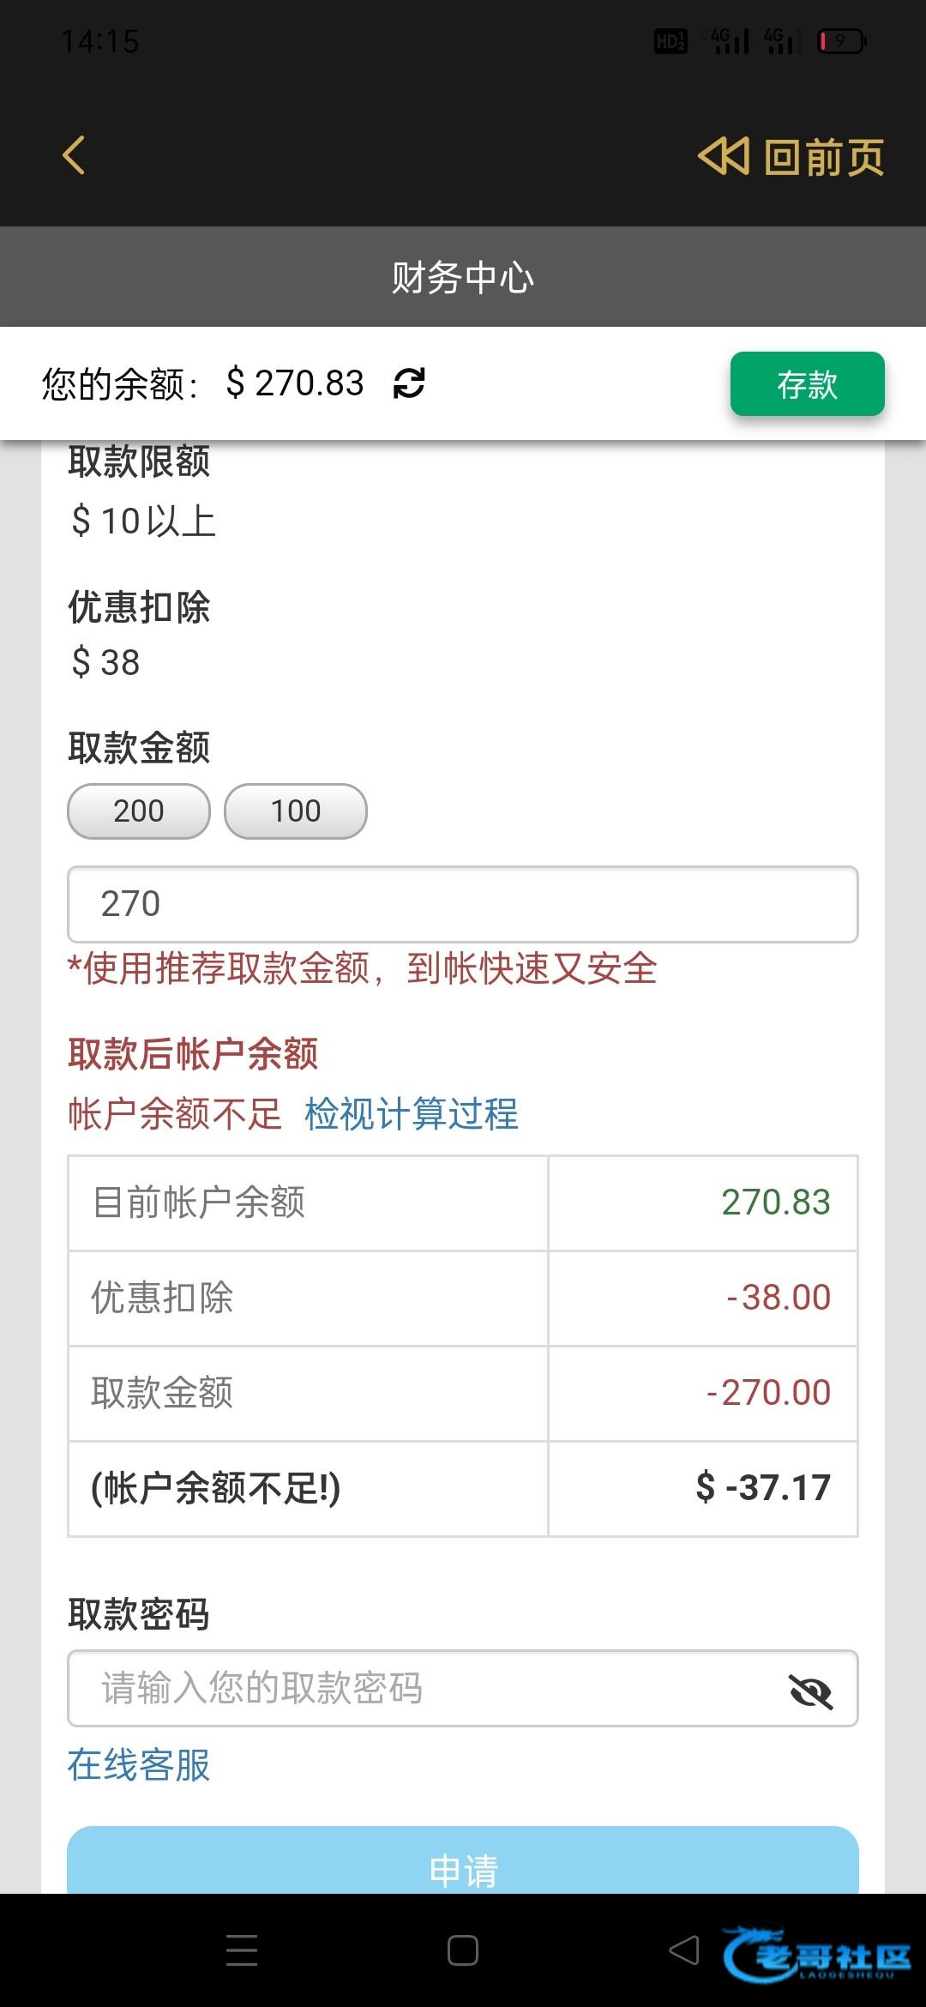Tap the 财务中心 header title

click(x=463, y=278)
